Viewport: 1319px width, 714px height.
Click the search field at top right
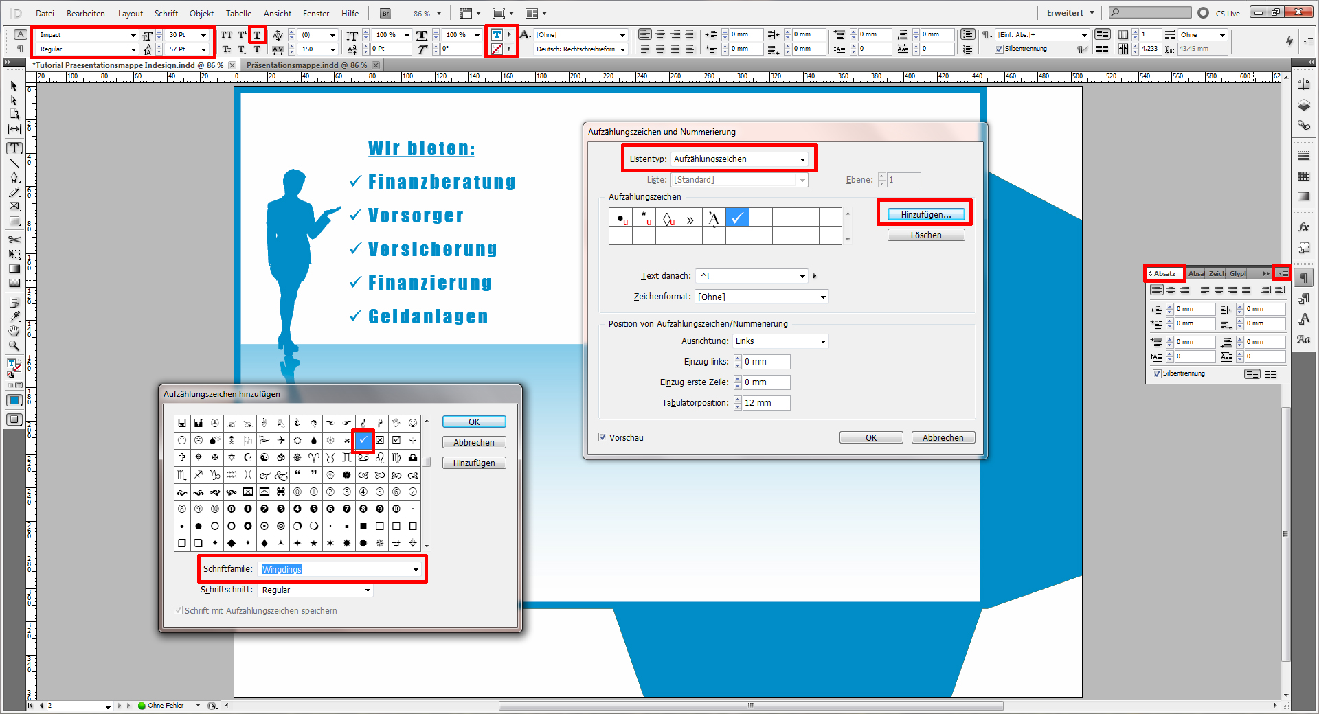(x=1149, y=12)
